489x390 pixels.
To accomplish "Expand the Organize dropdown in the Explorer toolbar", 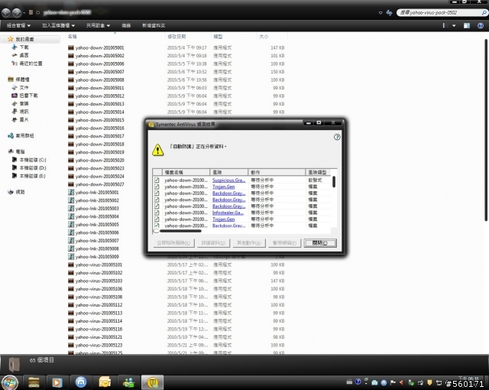I will pos(18,25).
